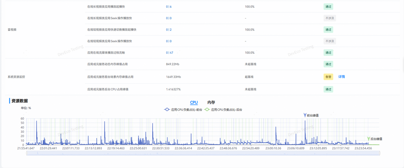The image size is (404, 168).
Task: Click middle of the chart range scrollbar
Action: (x=203, y=153)
